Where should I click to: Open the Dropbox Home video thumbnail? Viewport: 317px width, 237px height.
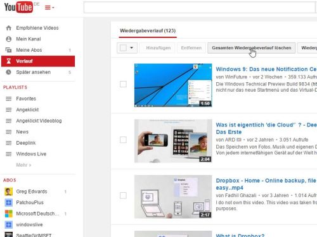coord(173,197)
